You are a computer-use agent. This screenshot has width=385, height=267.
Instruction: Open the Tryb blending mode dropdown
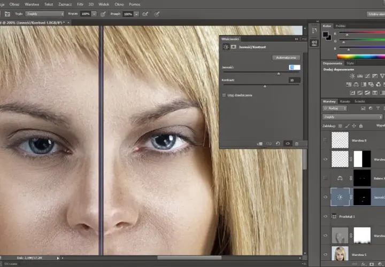click(x=45, y=14)
